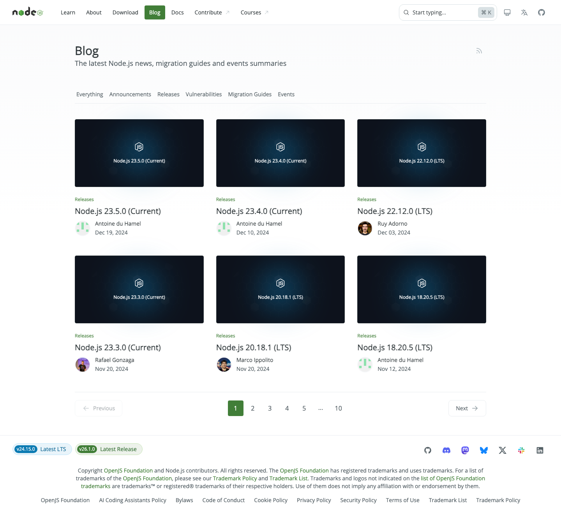Click the Previous pagination button
This screenshot has width=561, height=515.
(99, 408)
